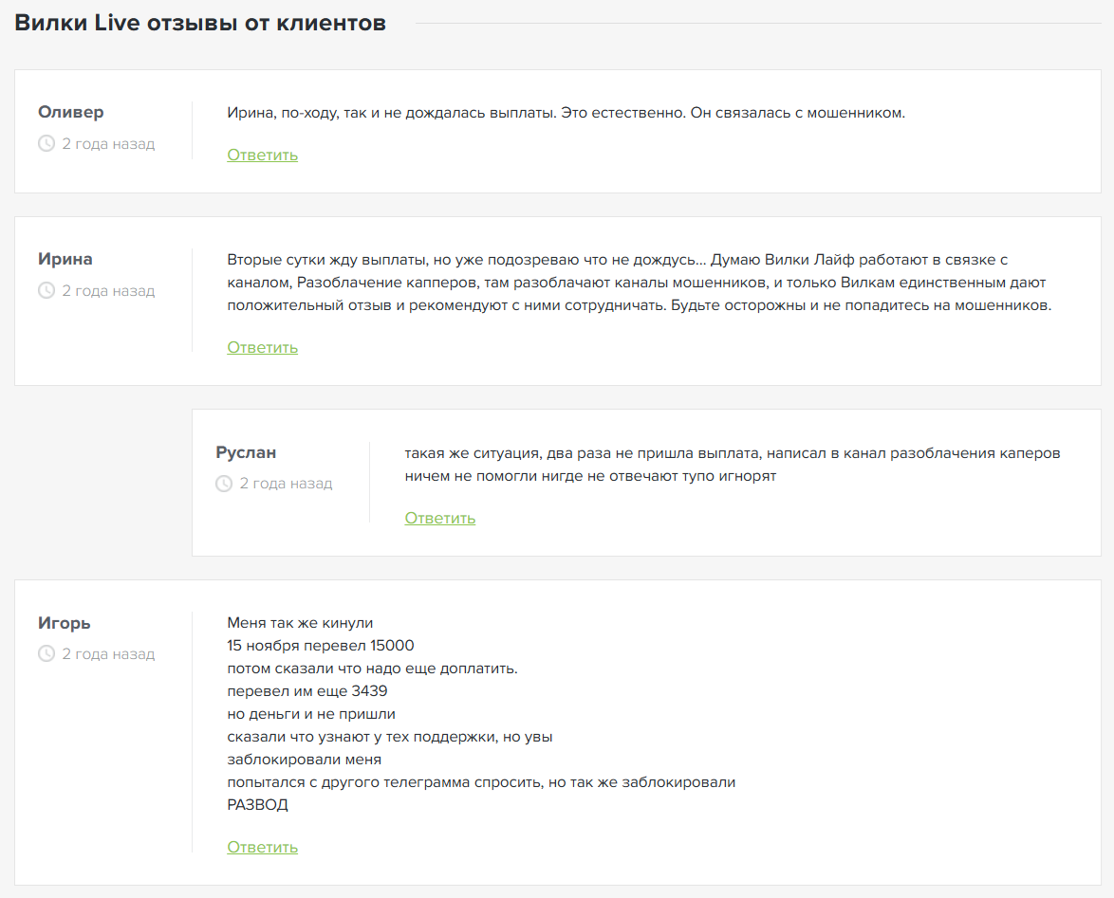1114x898 pixels.
Task: Click the "2 года назад" timestamp under Руслан
Action: [286, 484]
